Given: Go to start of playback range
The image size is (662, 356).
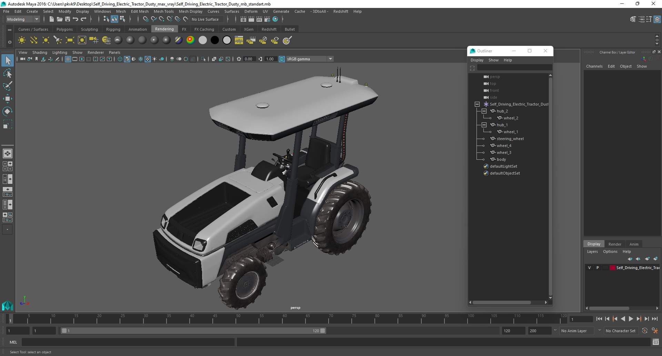Looking at the screenshot, I should click(x=599, y=319).
